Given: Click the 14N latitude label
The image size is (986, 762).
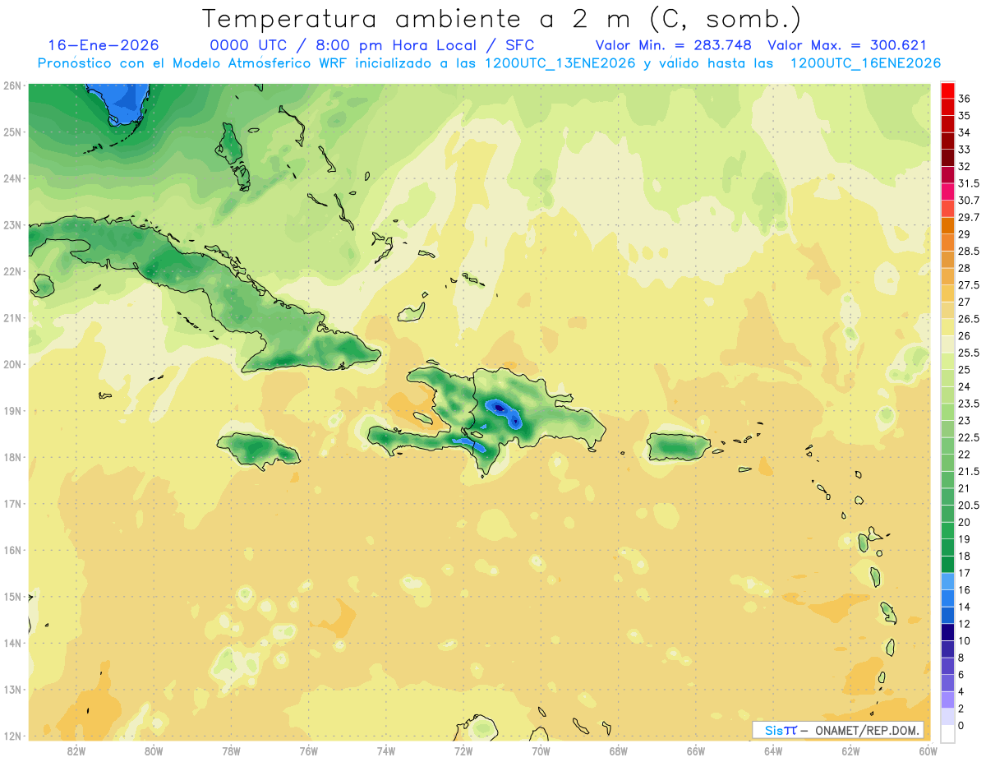Looking at the screenshot, I should [x=12, y=643].
